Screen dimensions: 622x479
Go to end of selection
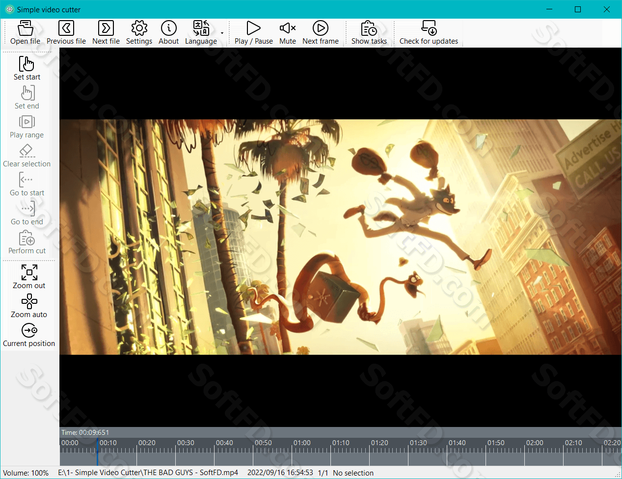pos(27,213)
